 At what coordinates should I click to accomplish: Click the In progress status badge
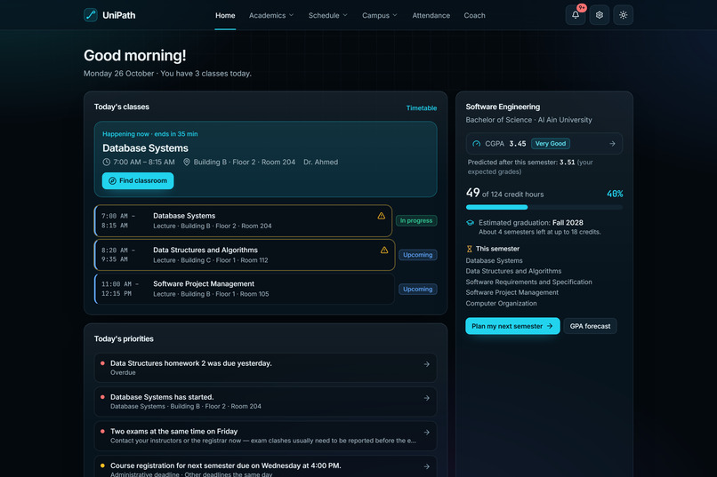click(416, 220)
